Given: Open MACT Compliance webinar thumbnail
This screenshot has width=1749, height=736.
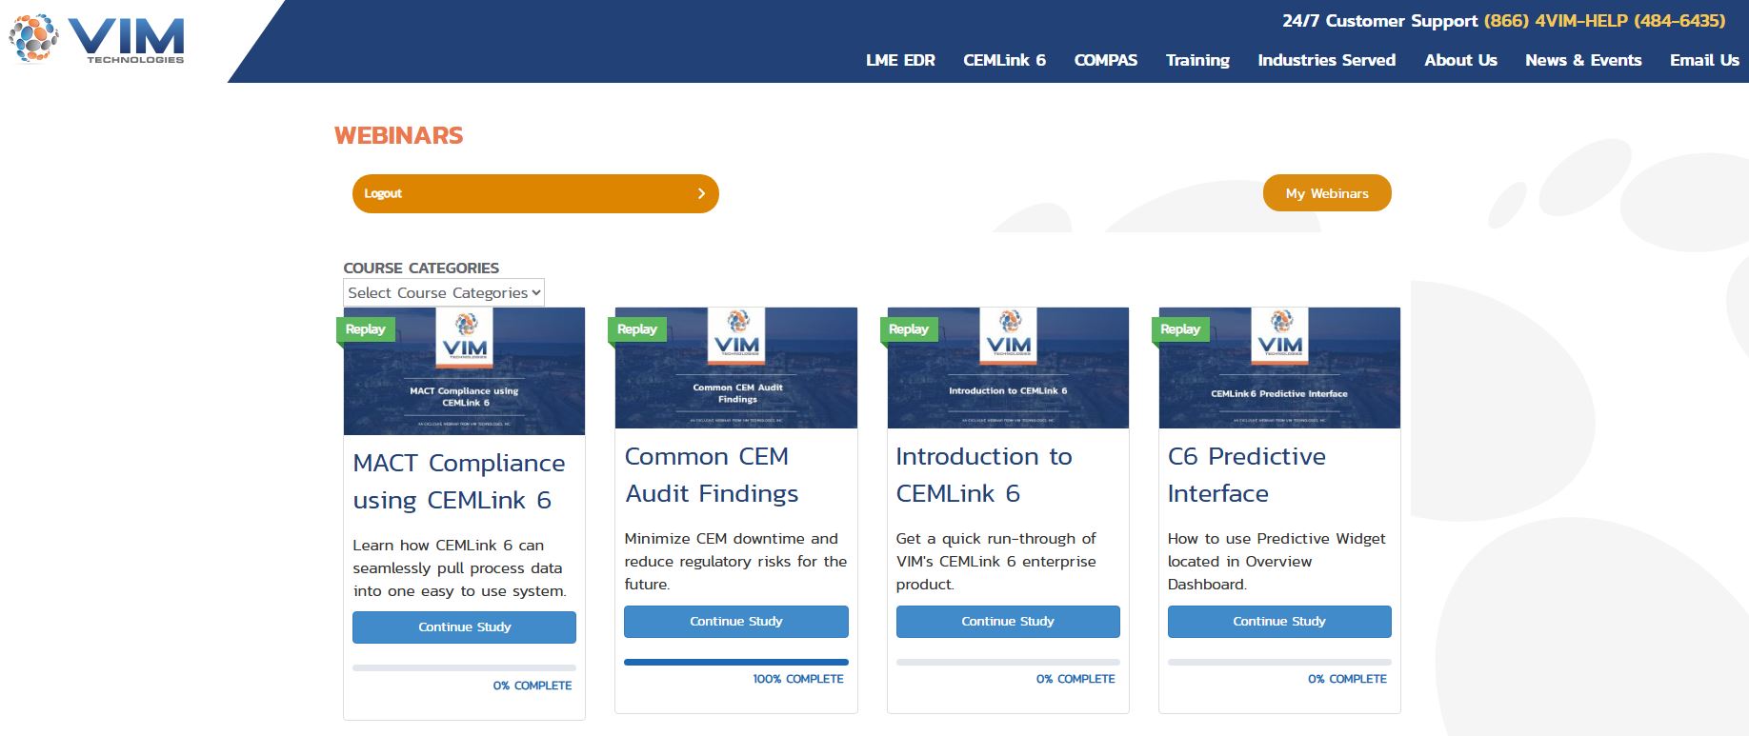Looking at the screenshot, I should (x=464, y=371).
